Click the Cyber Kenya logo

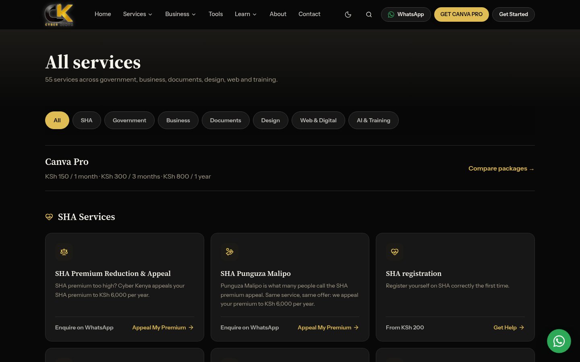pos(59,14)
